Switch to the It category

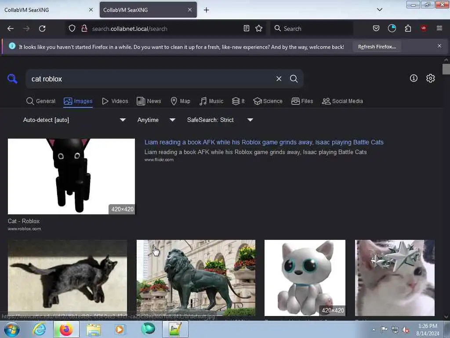tap(238, 101)
